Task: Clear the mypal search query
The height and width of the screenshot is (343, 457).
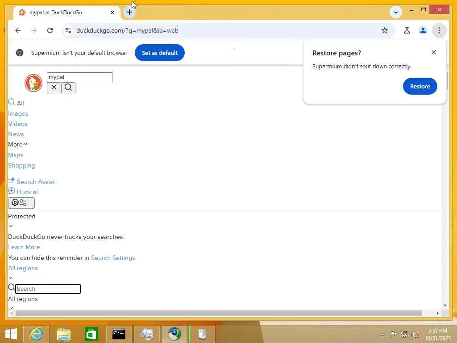Action: (54, 88)
